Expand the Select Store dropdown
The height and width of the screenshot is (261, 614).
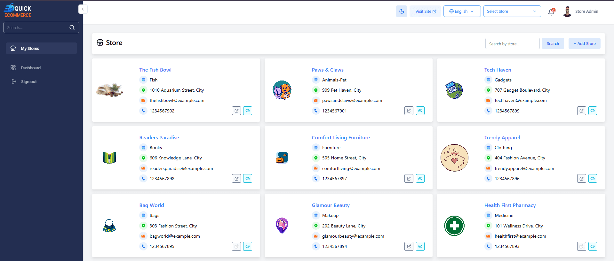pos(512,11)
